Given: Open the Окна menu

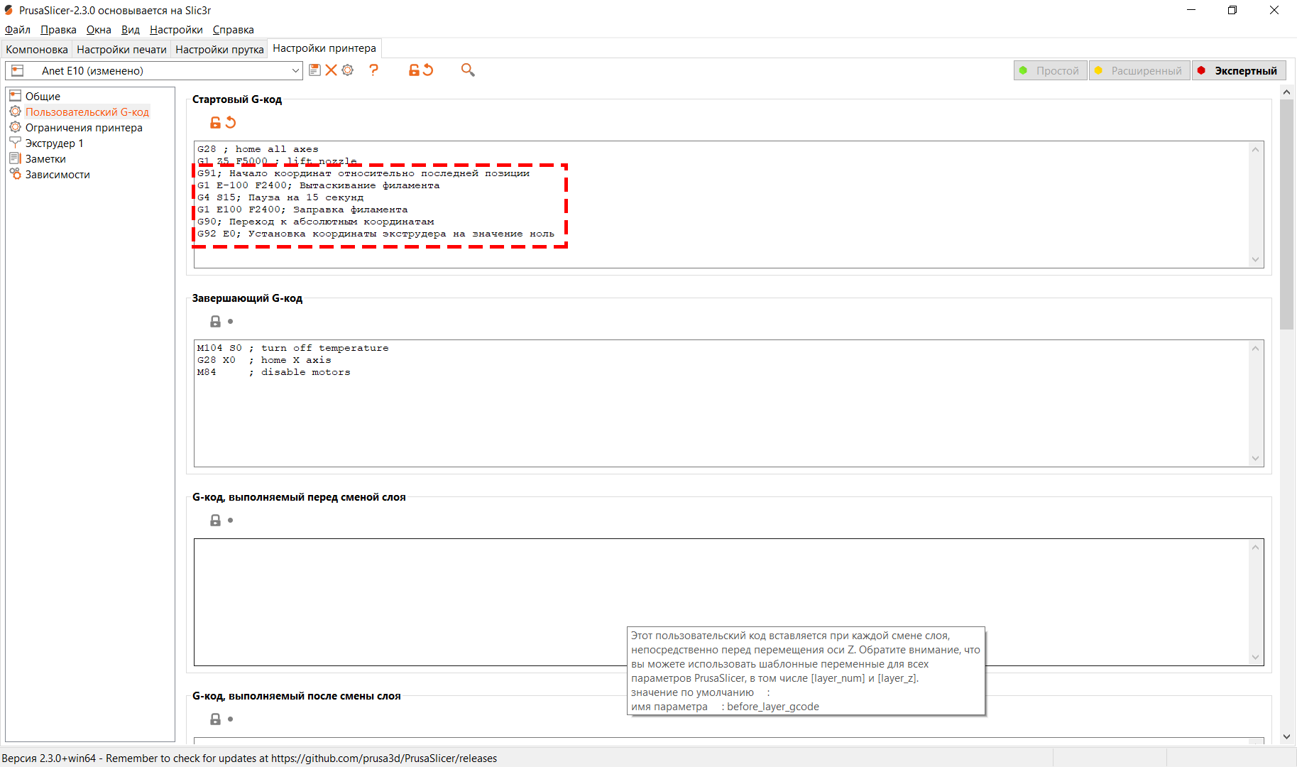Looking at the screenshot, I should (x=99, y=30).
